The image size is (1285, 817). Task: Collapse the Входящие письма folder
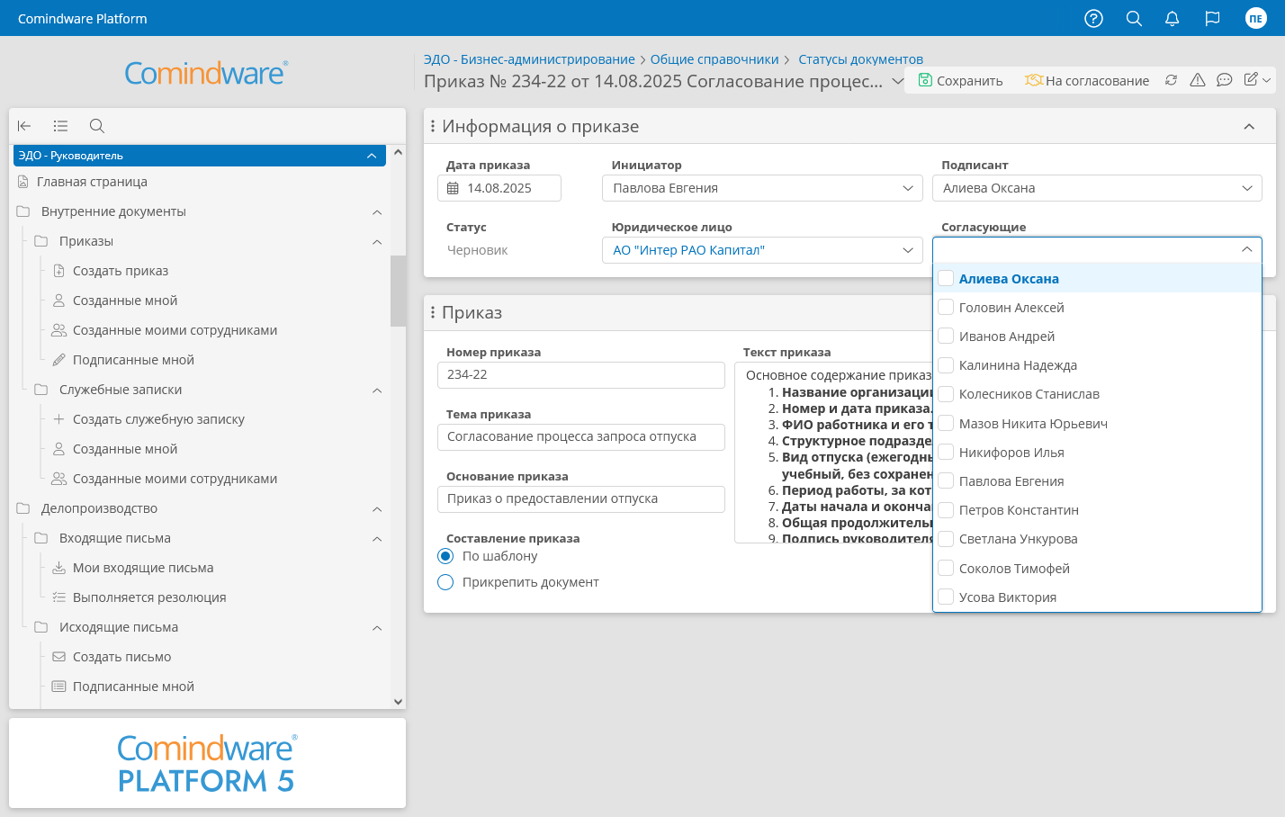pyautogui.click(x=377, y=539)
